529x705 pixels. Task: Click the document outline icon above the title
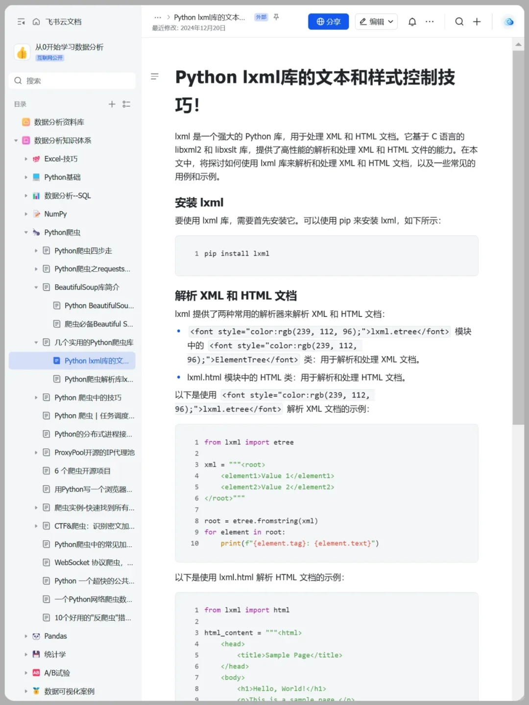coord(155,76)
